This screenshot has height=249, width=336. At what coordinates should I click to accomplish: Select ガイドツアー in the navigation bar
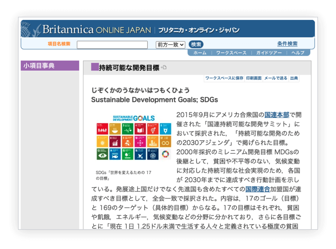269,53
